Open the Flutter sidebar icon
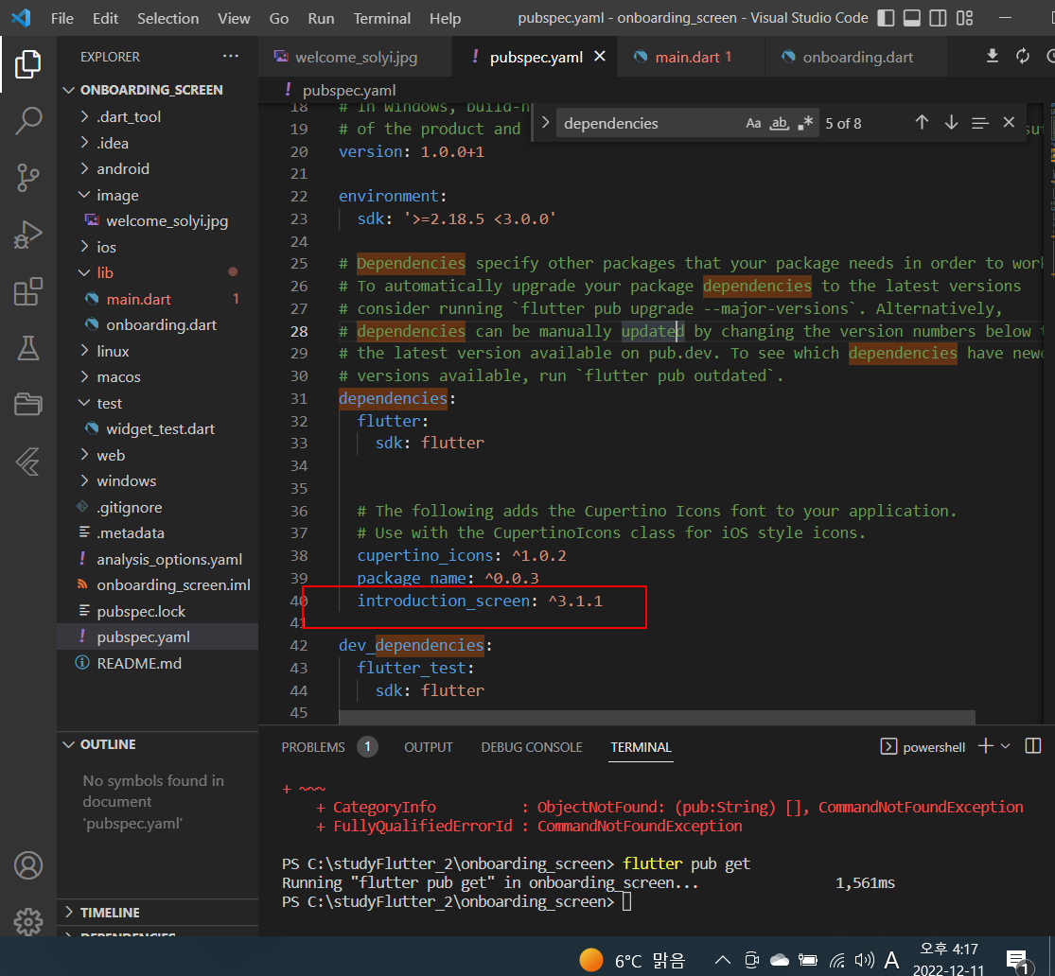 (27, 462)
